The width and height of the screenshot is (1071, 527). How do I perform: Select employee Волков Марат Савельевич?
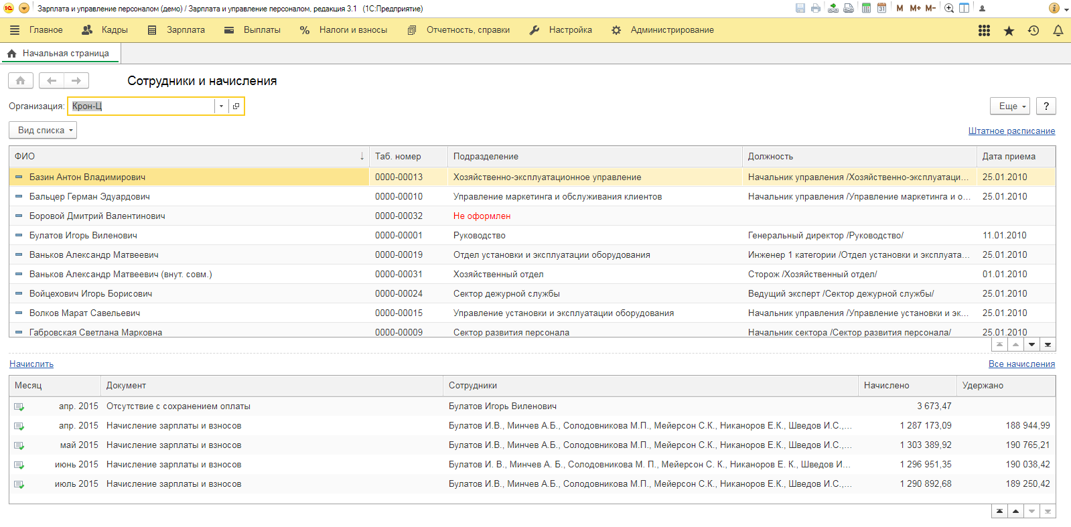click(84, 313)
